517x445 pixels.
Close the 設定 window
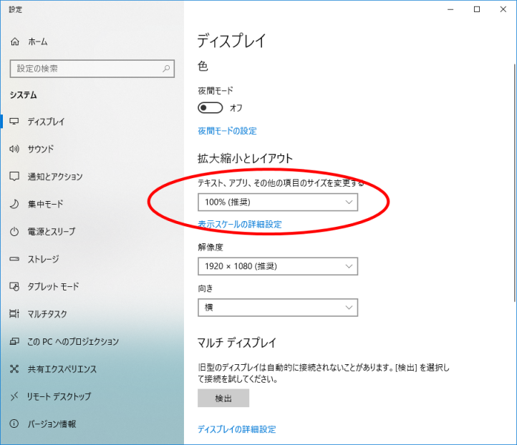[x=503, y=9]
